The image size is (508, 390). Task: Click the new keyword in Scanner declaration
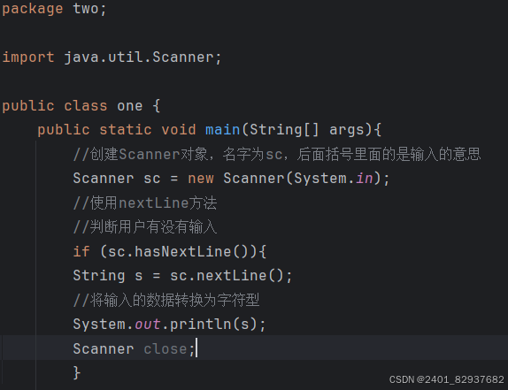(201, 179)
